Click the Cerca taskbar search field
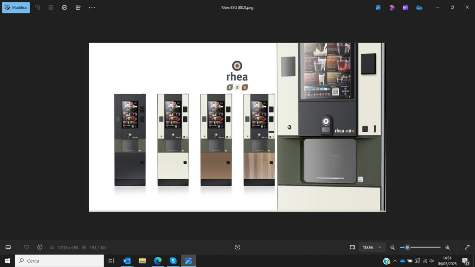475x267 pixels. (59, 261)
